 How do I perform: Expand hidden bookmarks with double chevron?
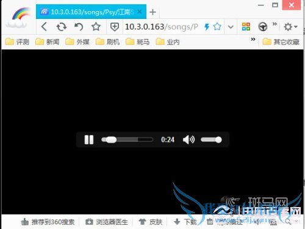click(253, 39)
